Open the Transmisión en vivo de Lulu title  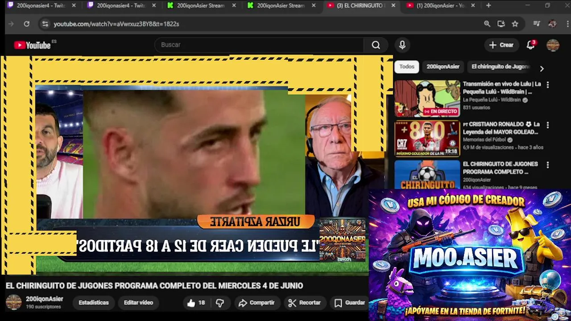[502, 88]
